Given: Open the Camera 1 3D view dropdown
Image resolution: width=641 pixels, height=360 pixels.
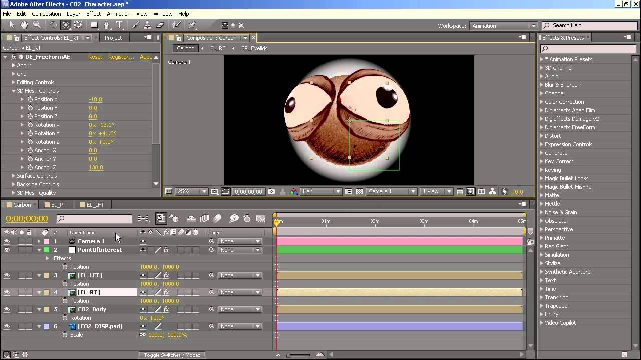Looking at the screenshot, I should 392,191.
